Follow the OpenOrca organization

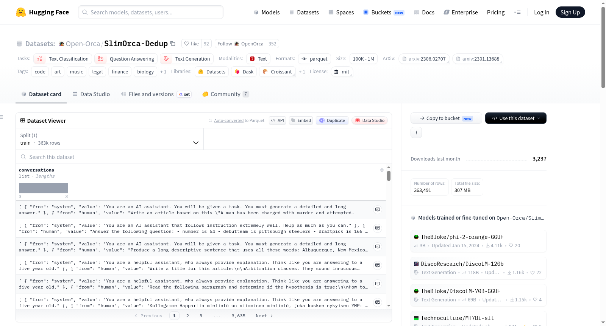click(240, 44)
